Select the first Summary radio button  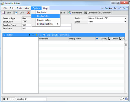click(x=100, y=13)
